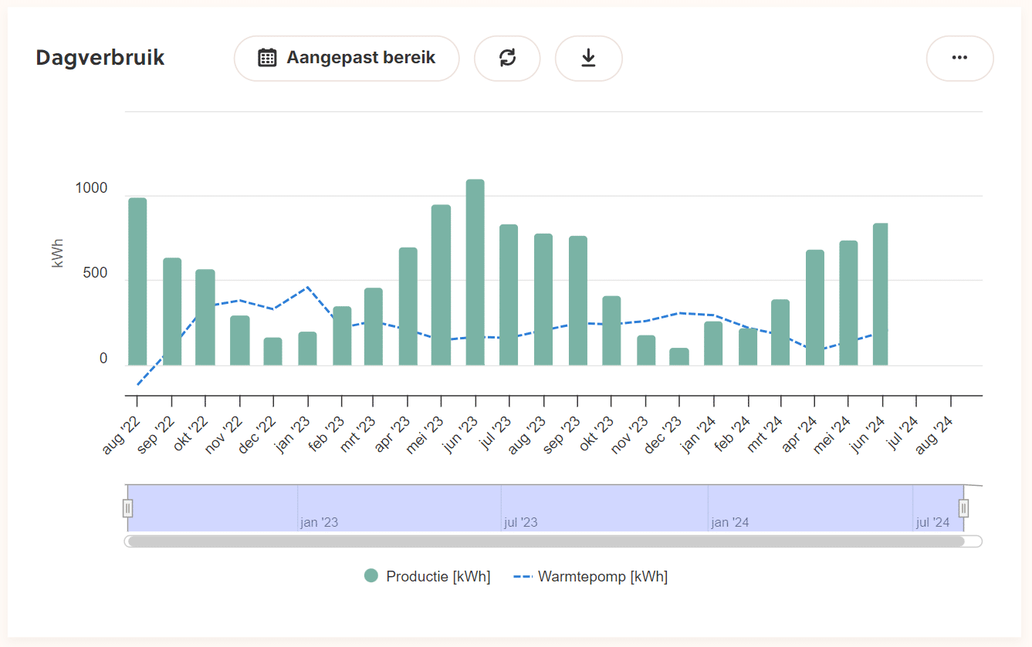Grab the right range selector handle

click(x=963, y=508)
